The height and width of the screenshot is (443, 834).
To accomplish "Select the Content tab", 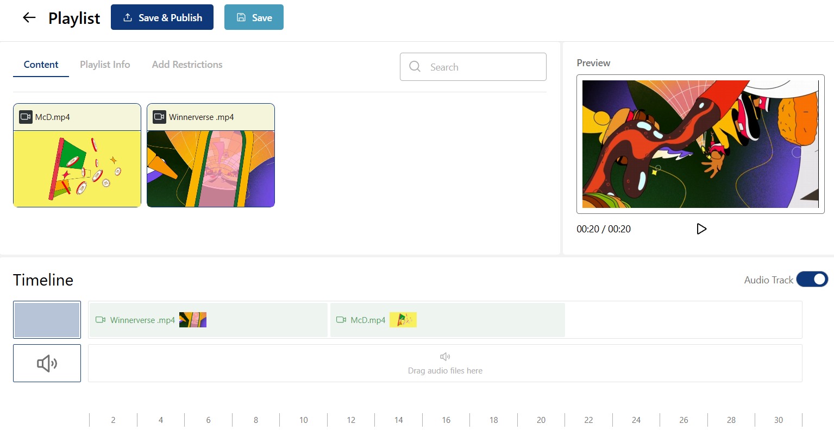I will [41, 65].
